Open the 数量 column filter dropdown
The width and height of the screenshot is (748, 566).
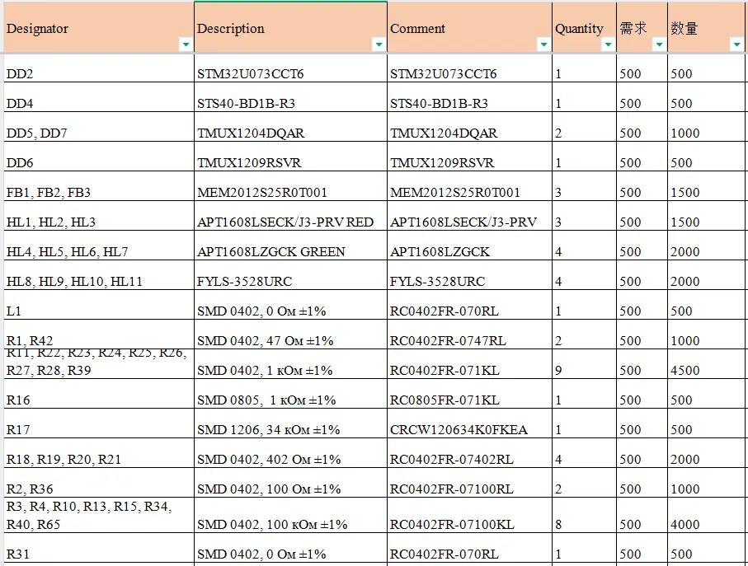tap(736, 44)
